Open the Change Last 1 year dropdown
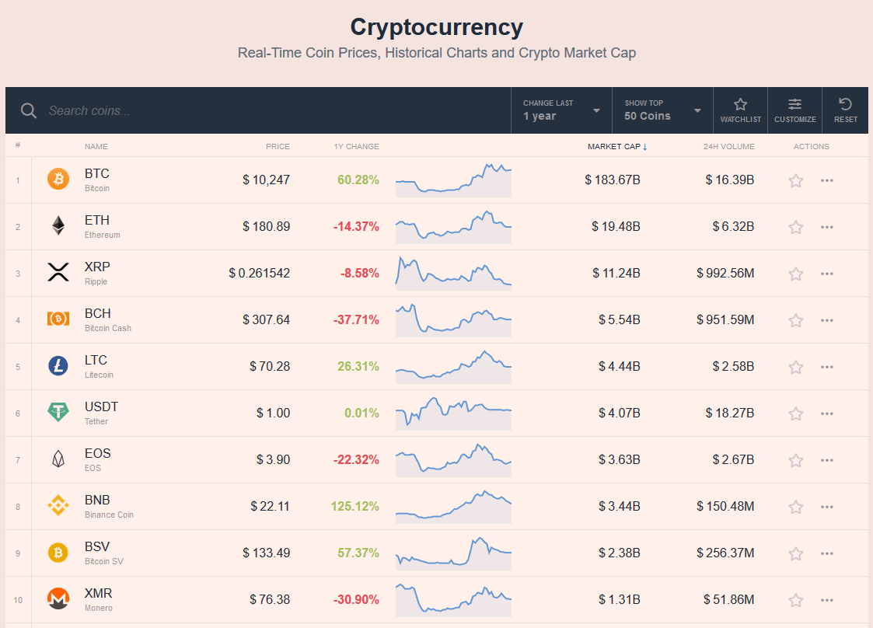The width and height of the screenshot is (873, 628). (x=561, y=110)
